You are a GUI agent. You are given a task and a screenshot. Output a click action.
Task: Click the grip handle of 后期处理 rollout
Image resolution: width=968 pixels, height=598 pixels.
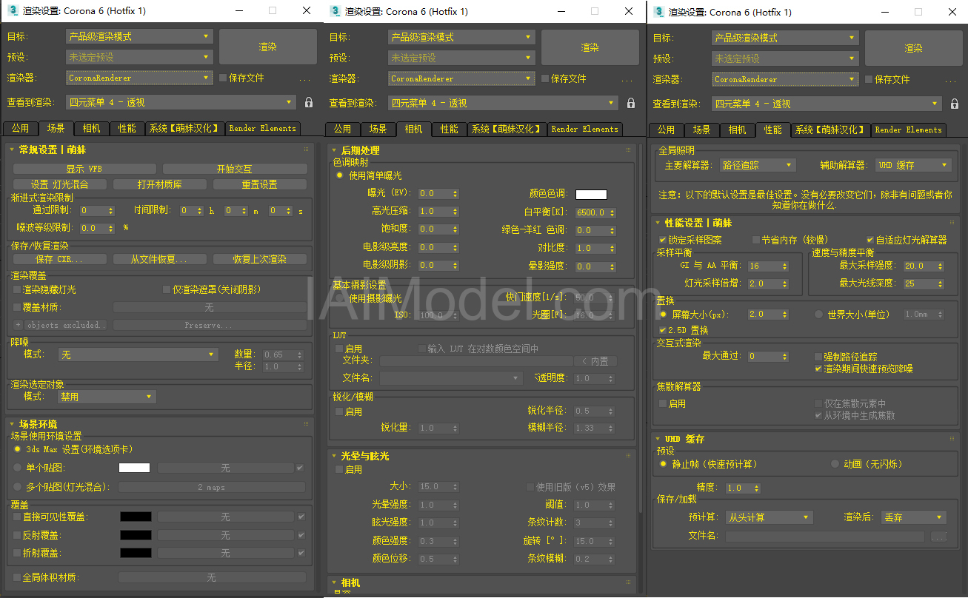[628, 149]
